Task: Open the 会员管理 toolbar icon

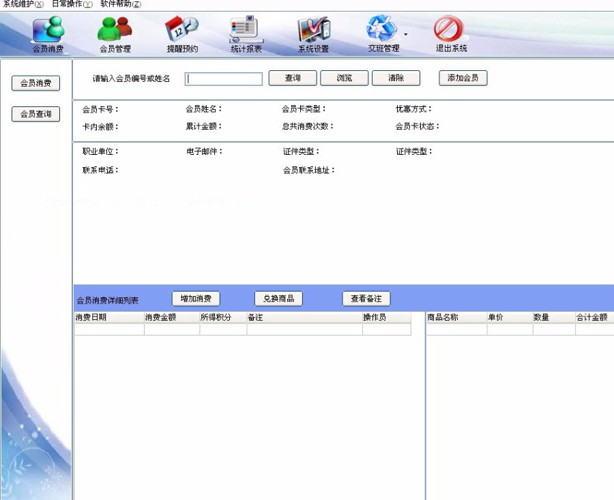Action: tap(115, 34)
